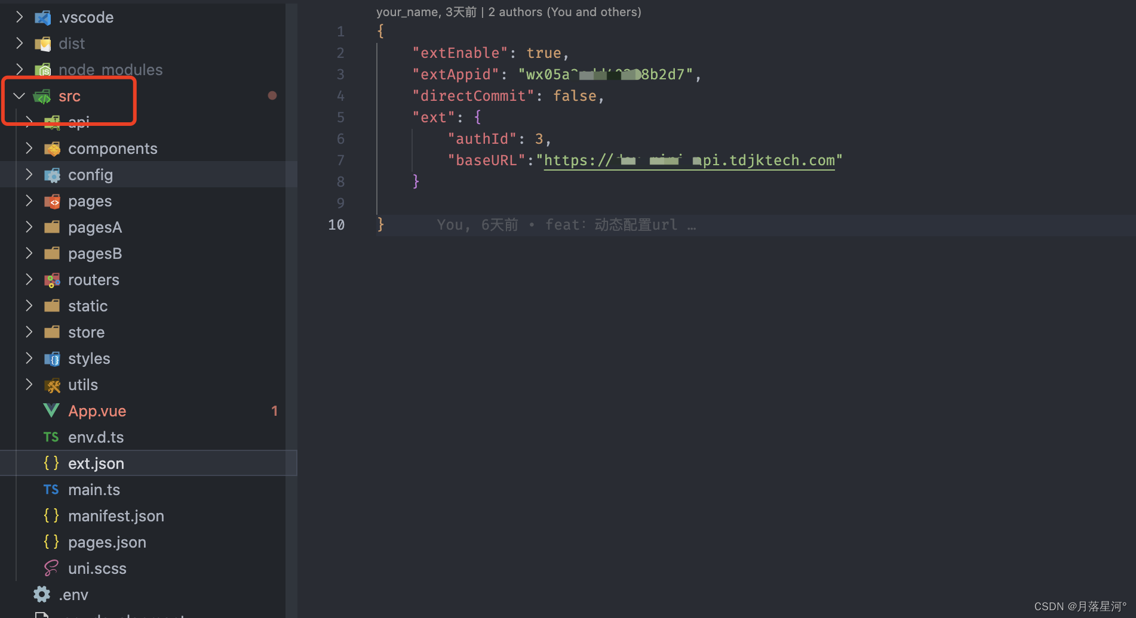Click the routers folder icon
Viewport: 1136px width, 618px height.
pyautogui.click(x=51, y=279)
